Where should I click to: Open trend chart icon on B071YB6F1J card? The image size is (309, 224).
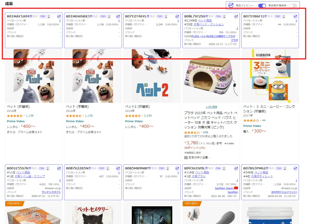tap(295, 17)
